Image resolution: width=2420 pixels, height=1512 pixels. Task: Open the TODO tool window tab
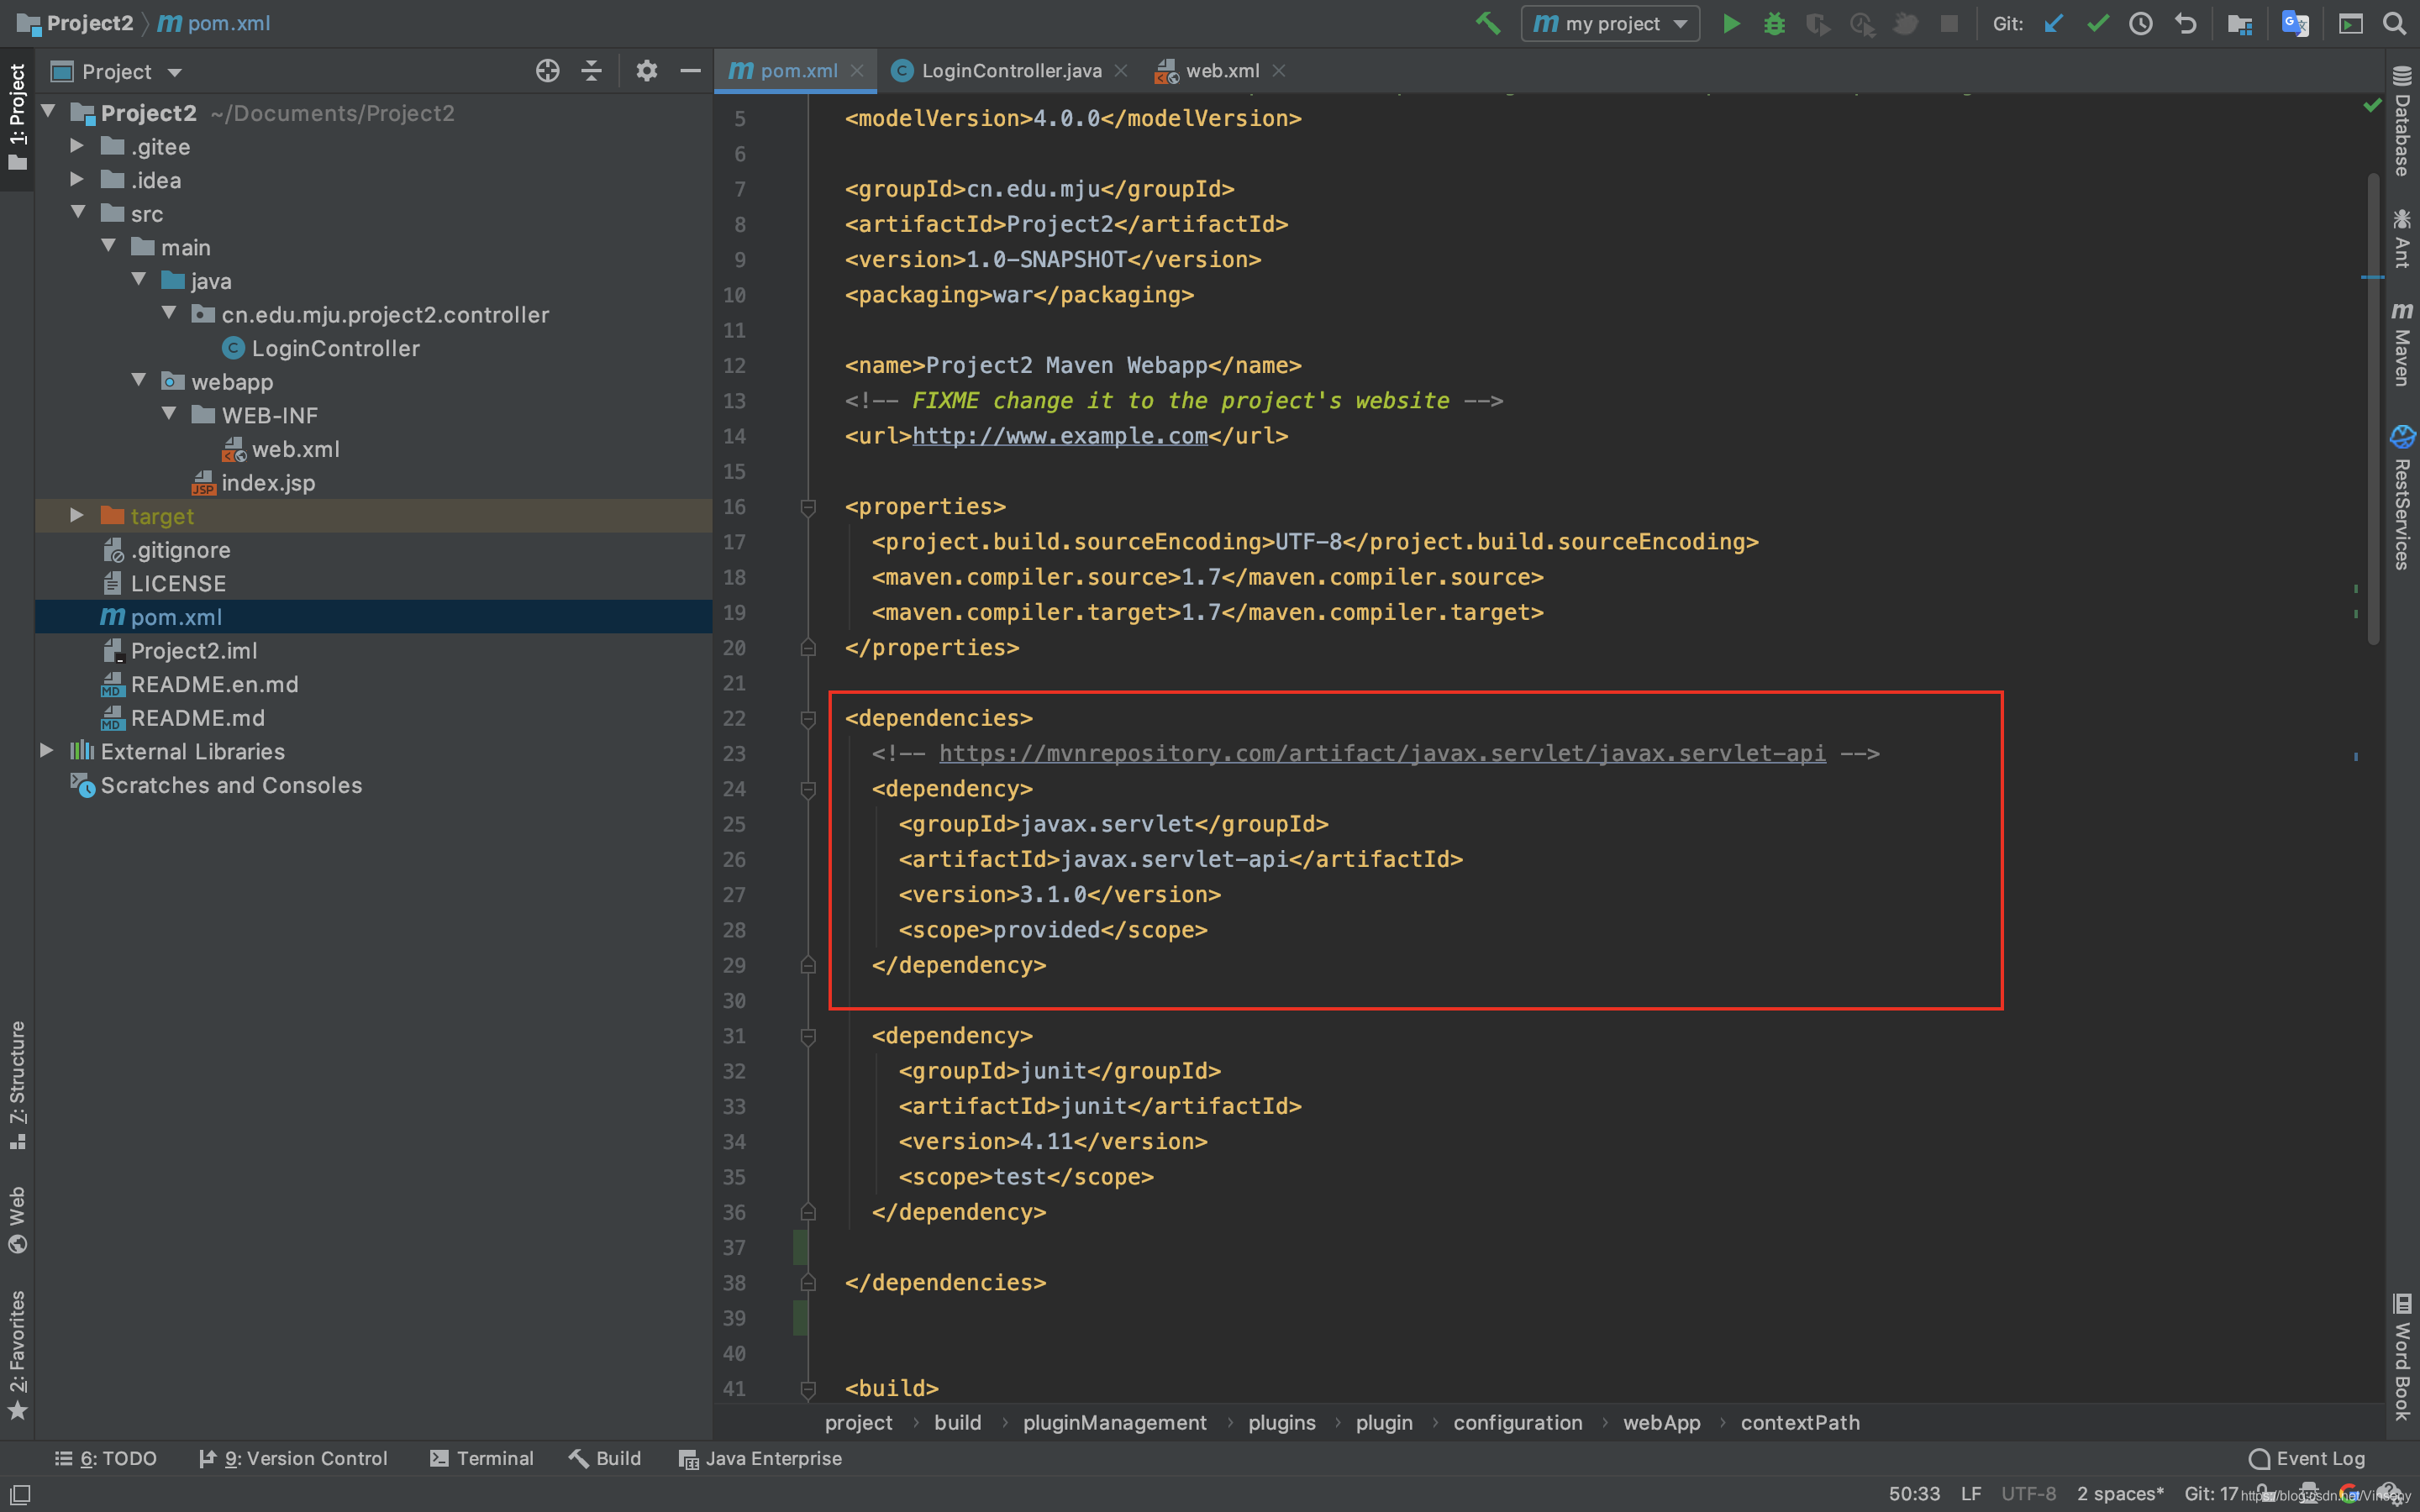tap(105, 1459)
